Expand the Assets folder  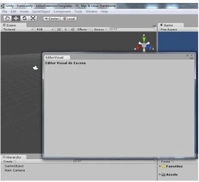tap(160, 174)
